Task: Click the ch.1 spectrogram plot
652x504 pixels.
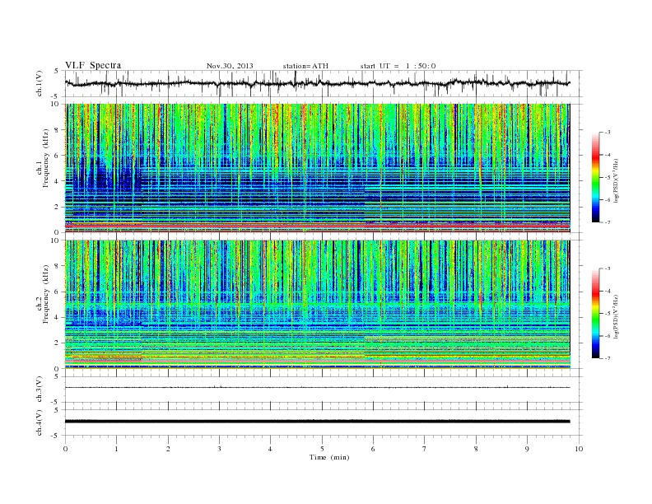Action: pyautogui.click(x=318, y=168)
